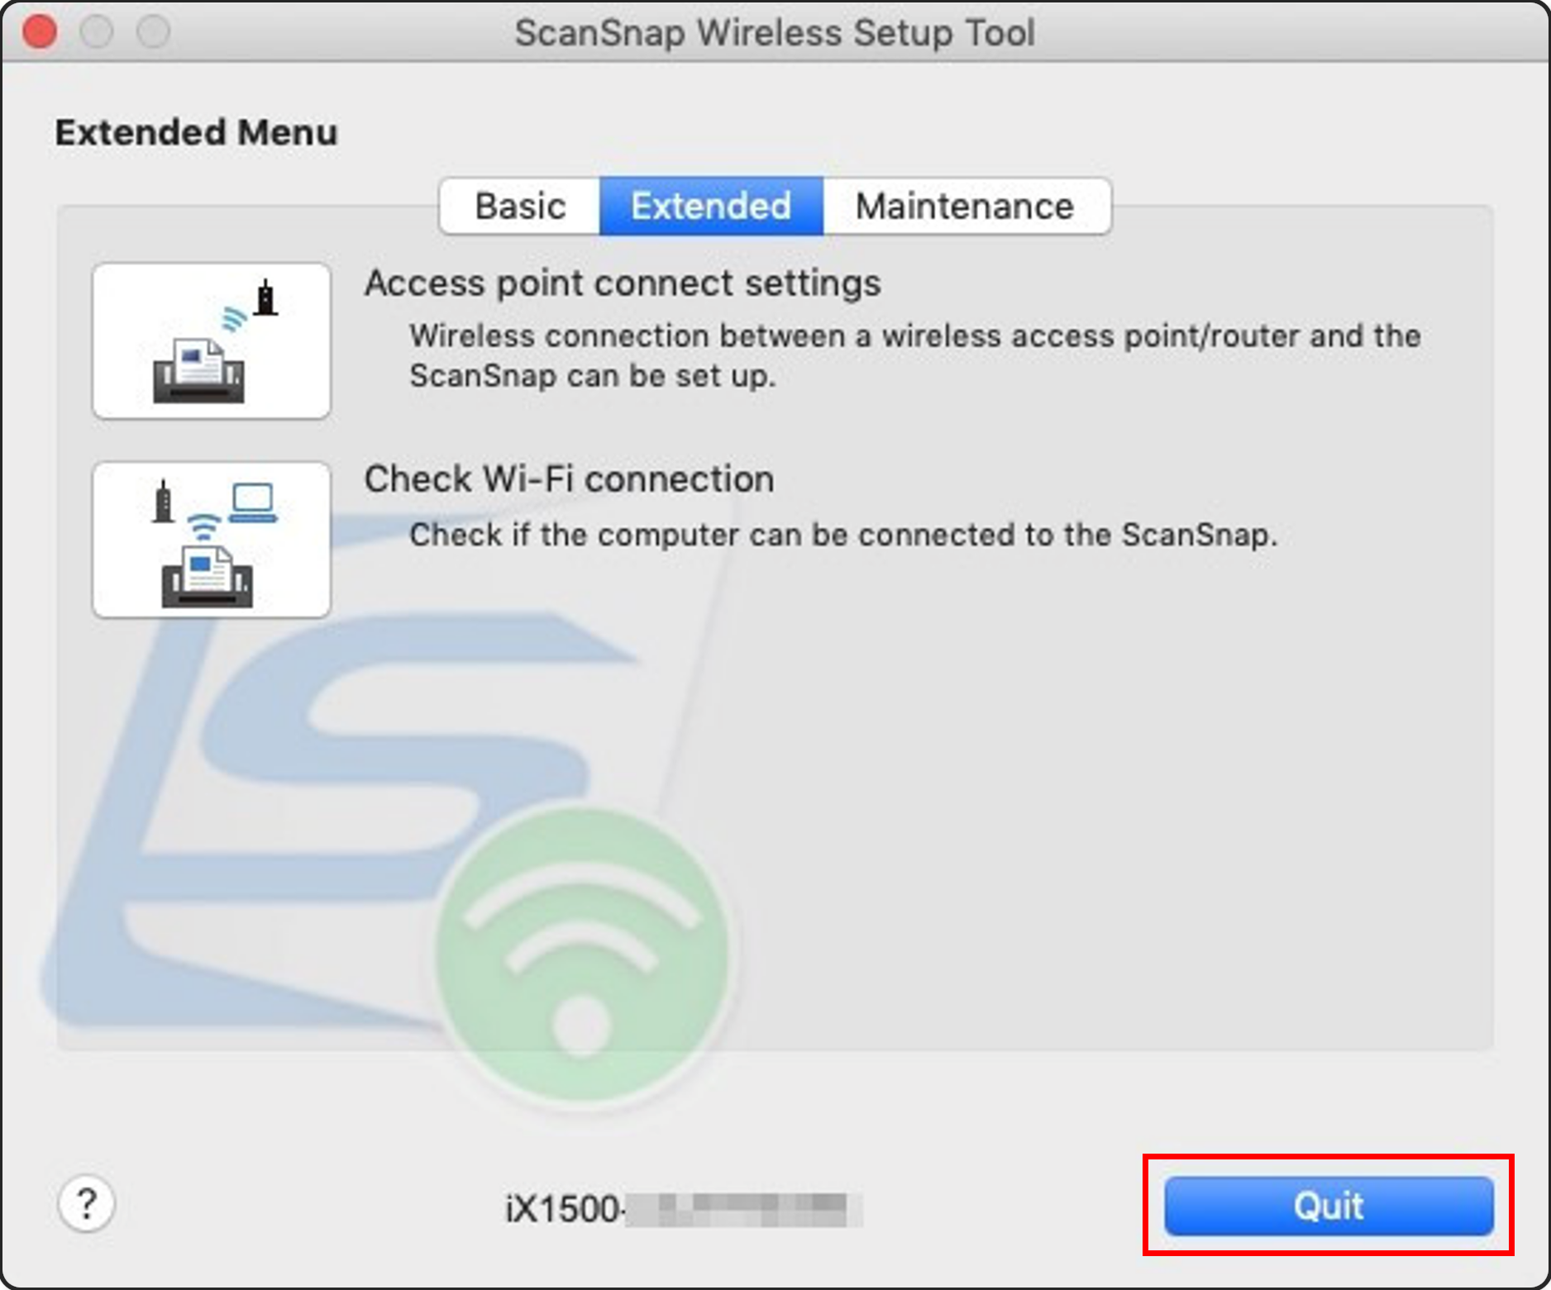Click "Check if the computer can be connected" description
Image resolution: width=1551 pixels, height=1290 pixels.
844,535
